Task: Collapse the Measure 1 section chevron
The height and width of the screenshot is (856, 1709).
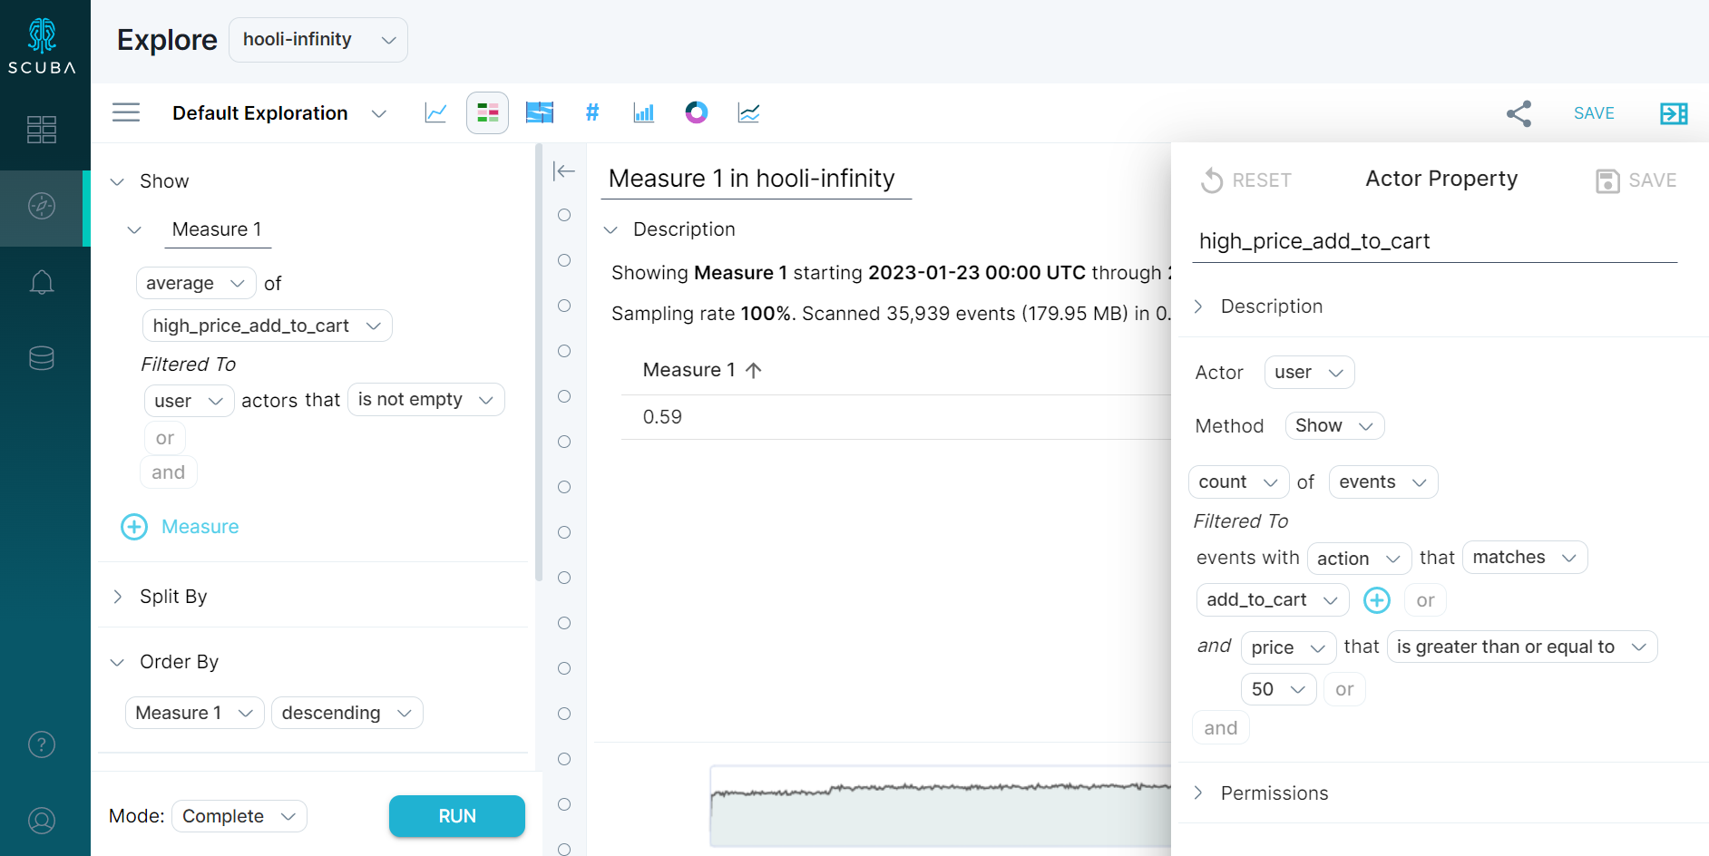Action: click(134, 229)
